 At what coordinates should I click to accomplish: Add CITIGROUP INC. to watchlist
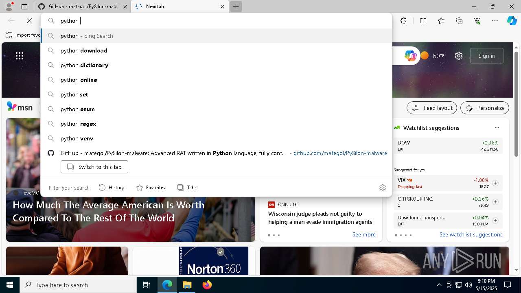click(495, 202)
